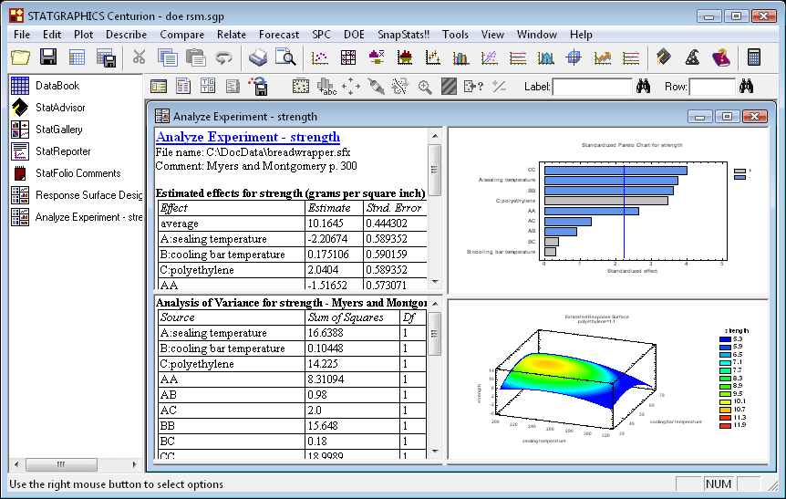Click binoculars icon next to Label field

643,87
